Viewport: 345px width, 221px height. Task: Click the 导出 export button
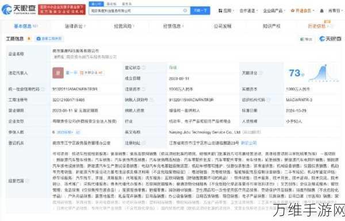coord(306,39)
